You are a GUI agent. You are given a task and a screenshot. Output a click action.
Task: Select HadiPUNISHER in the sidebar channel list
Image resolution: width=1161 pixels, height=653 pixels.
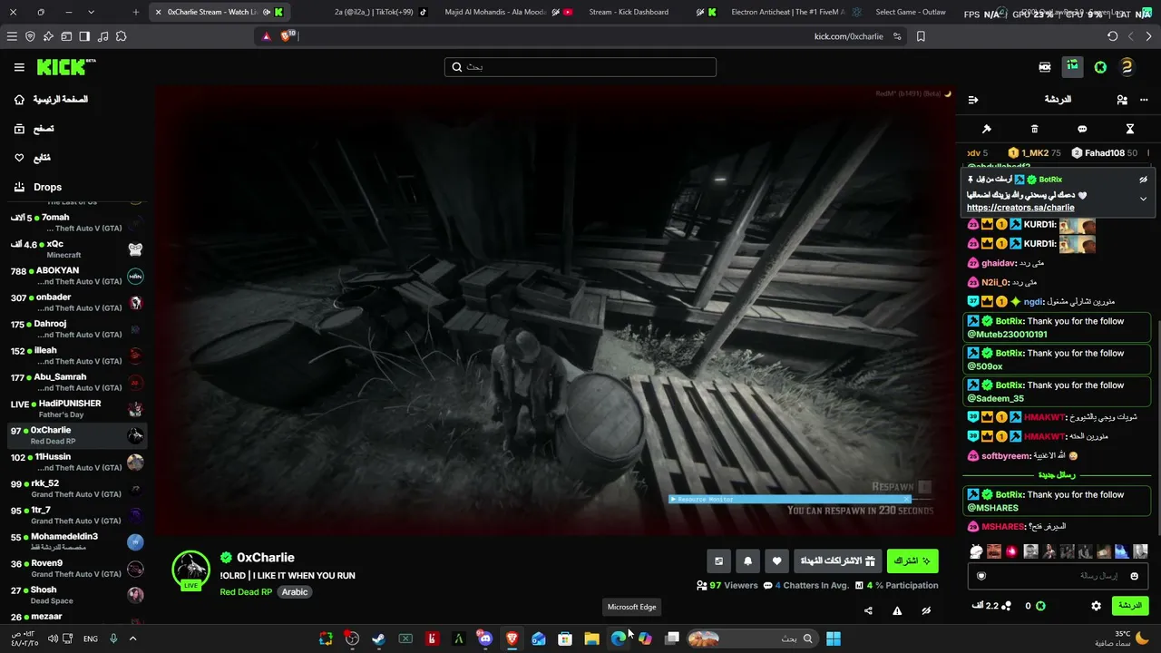(x=77, y=408)
